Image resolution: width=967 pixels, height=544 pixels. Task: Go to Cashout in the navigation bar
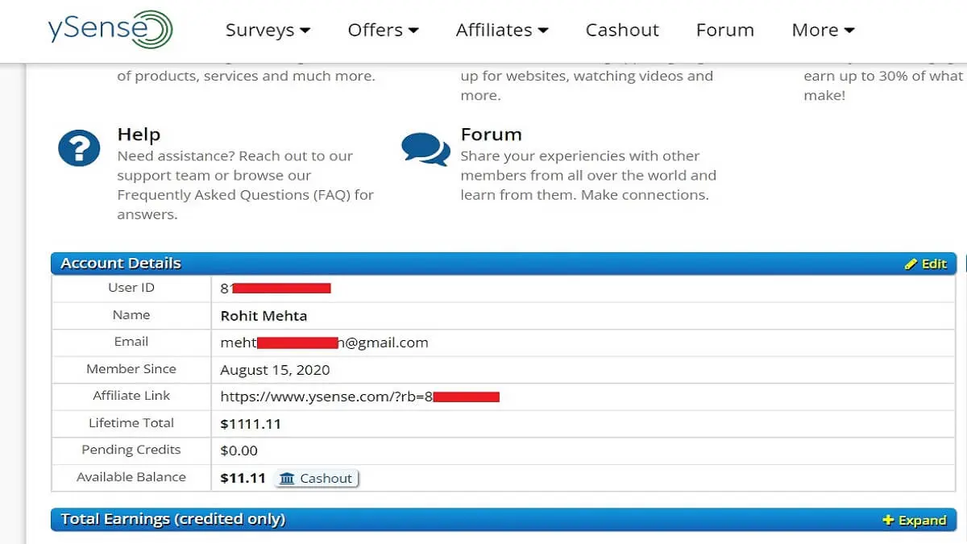coord(621,31)
